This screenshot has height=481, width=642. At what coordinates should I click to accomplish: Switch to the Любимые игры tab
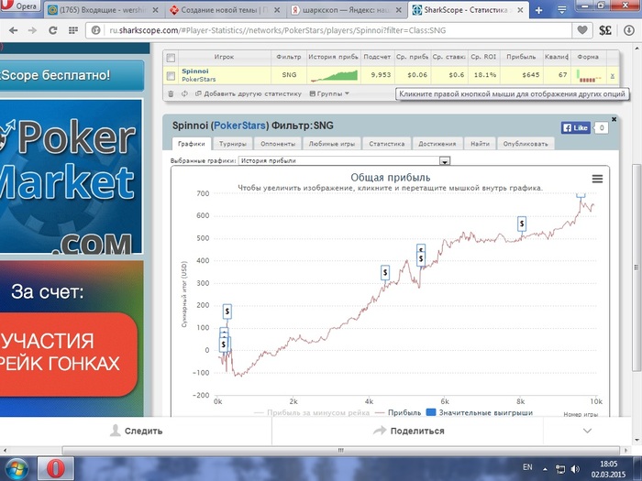pos(332,144)
